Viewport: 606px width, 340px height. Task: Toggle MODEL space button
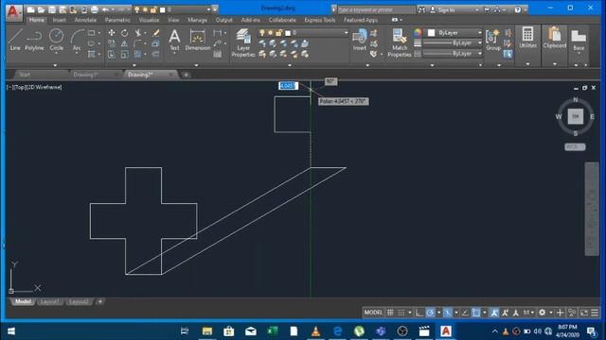373,313
